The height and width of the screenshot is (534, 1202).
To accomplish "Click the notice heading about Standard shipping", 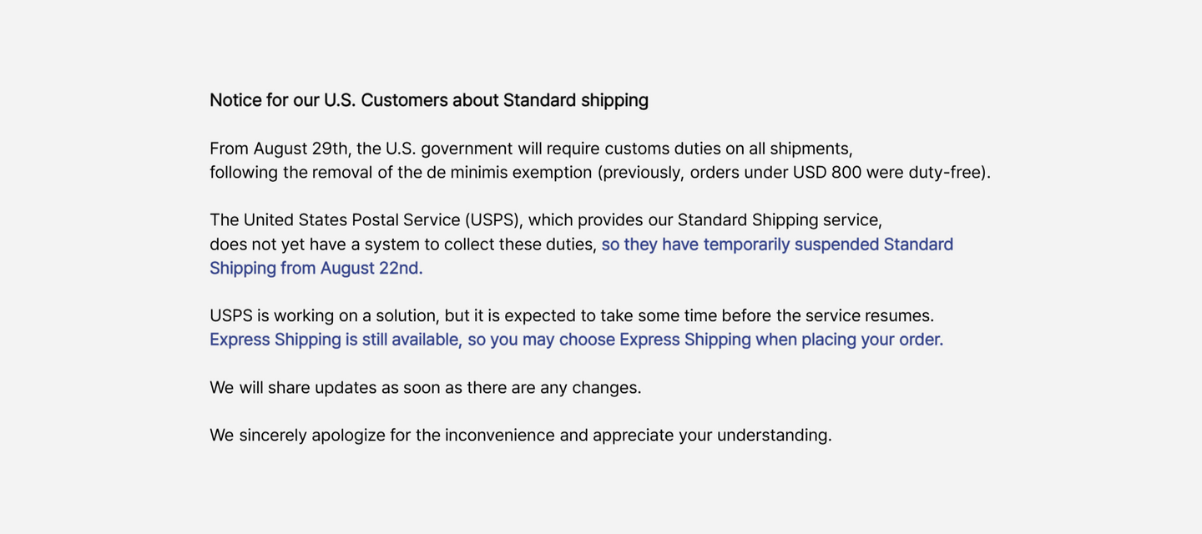I will tap(429, 100).
